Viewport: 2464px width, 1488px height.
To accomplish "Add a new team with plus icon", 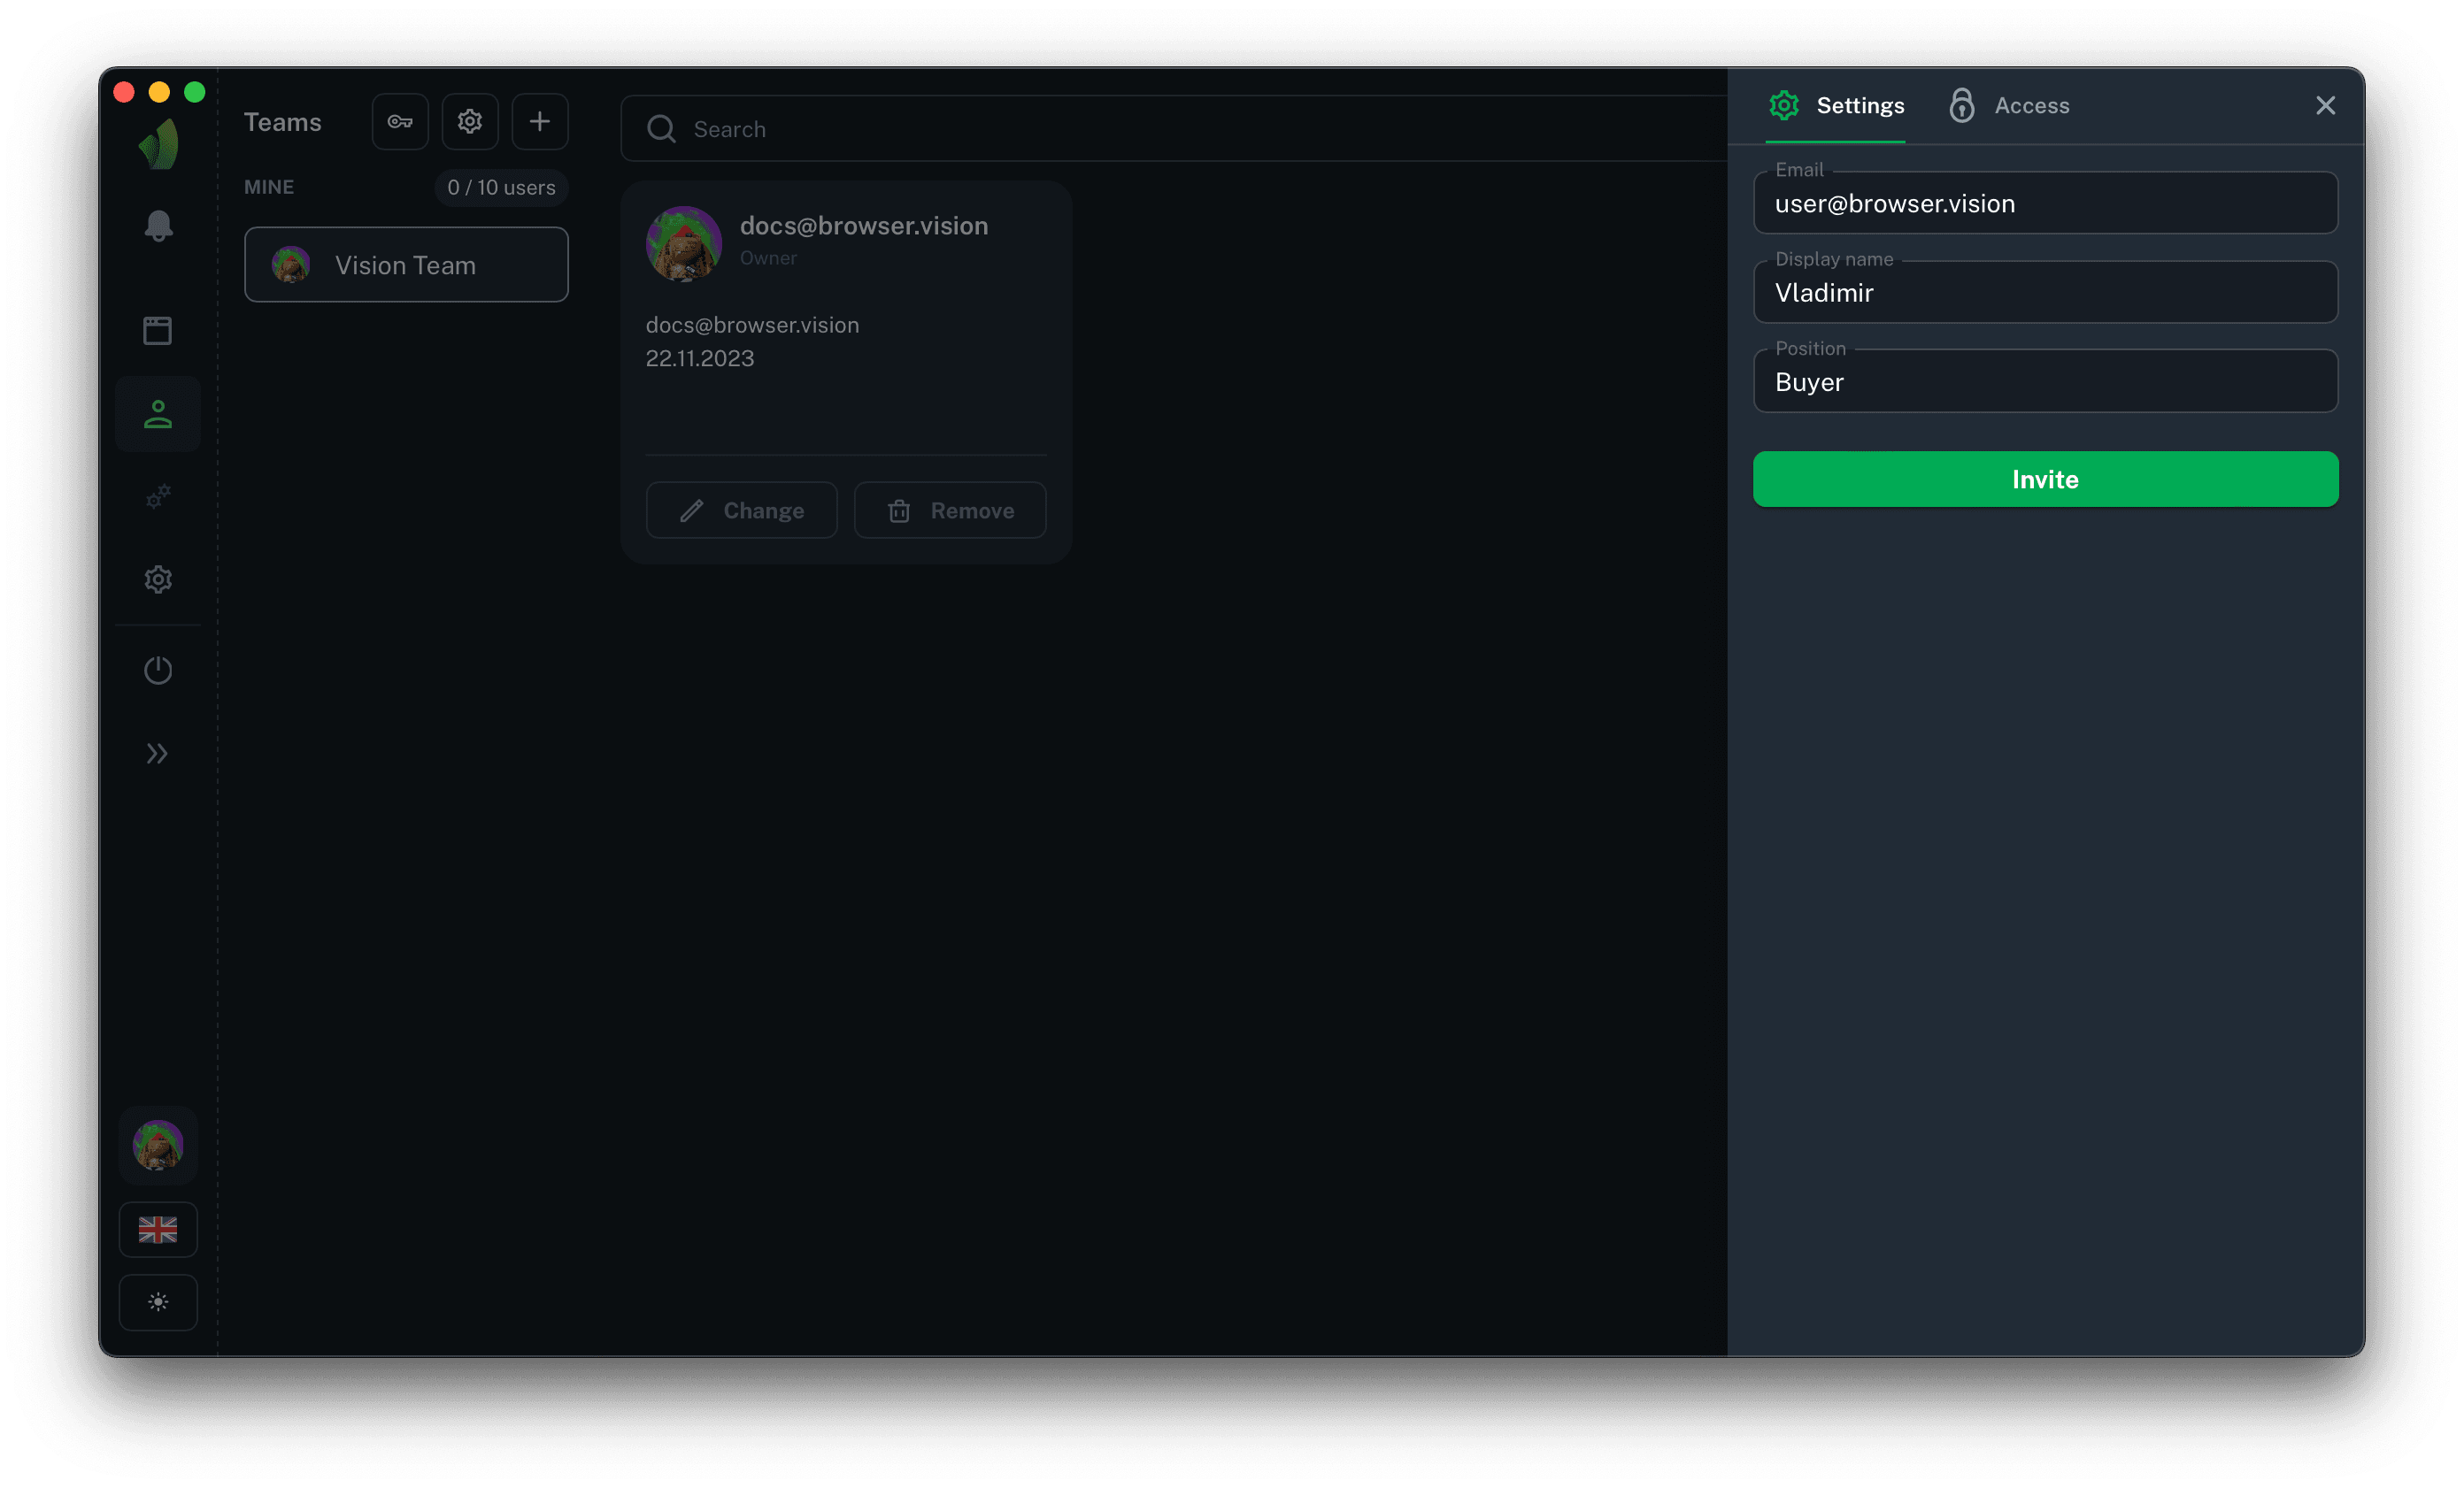I will coord(540,122).
